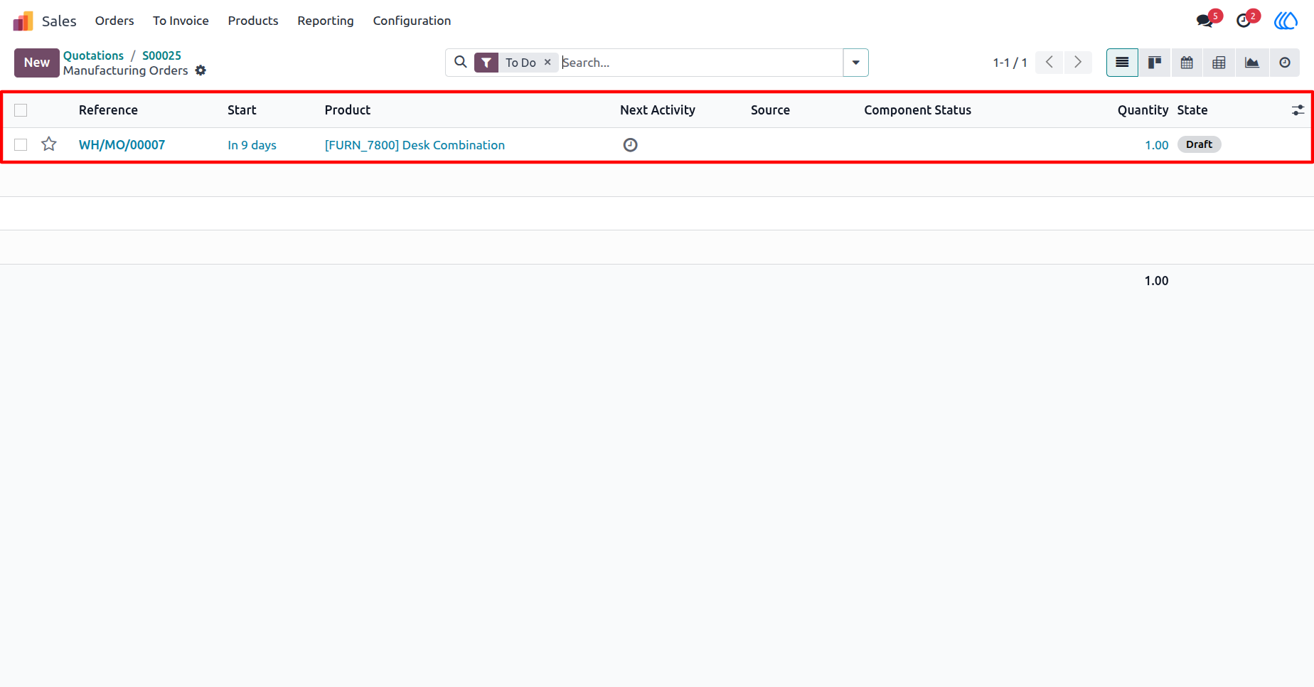Sort by Reference column header
1314x687 pixels.
coord(108,110)
